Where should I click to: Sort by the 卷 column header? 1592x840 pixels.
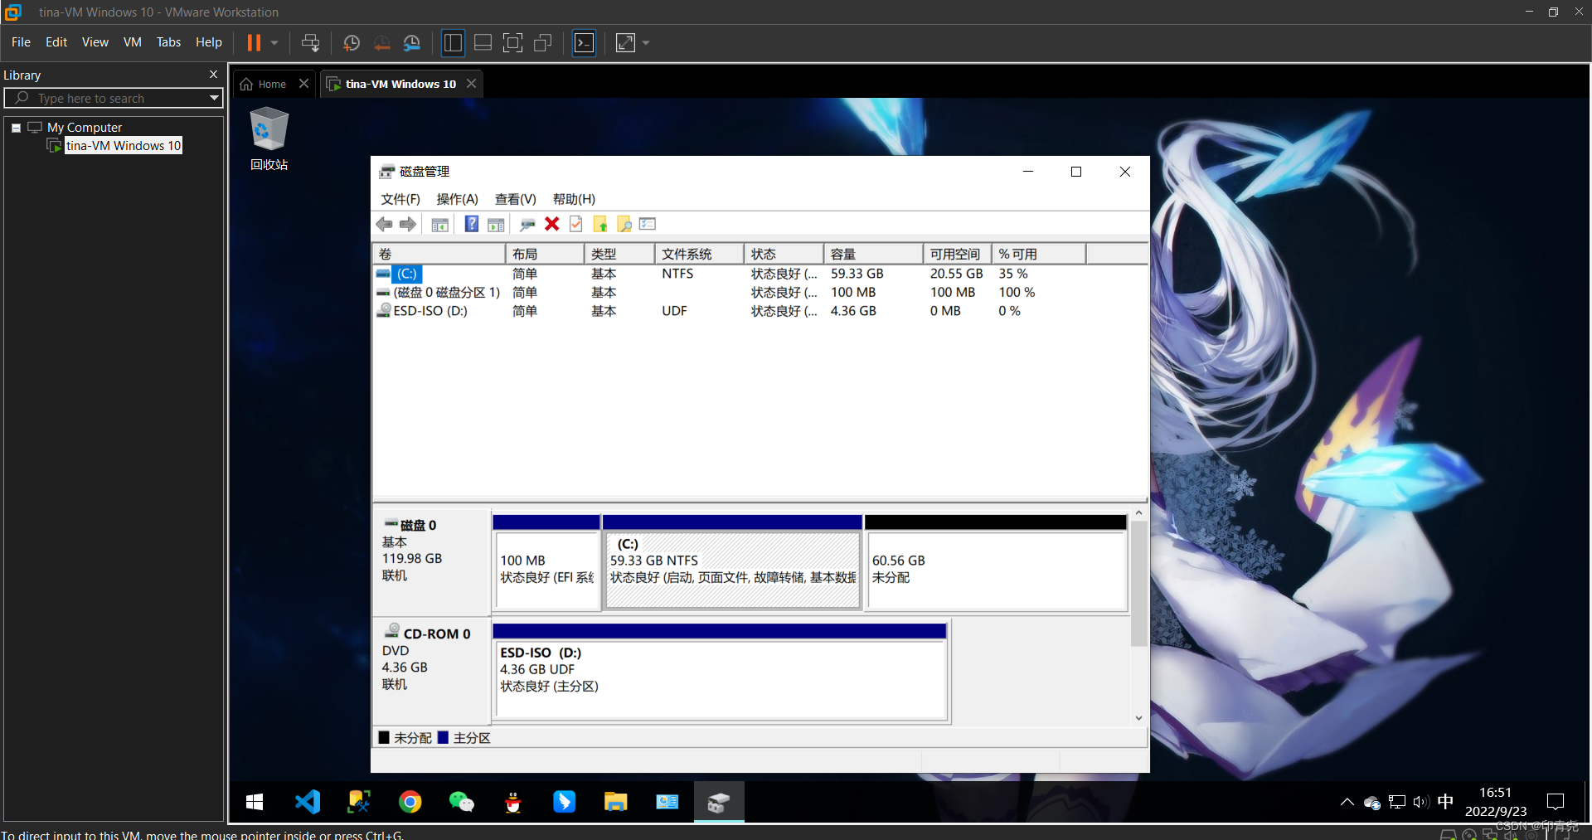pos(439,254)
